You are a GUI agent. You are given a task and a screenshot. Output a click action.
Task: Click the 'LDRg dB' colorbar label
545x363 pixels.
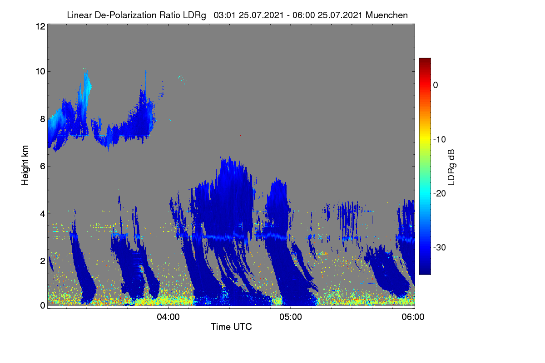pyautogui.click(x=451, y=167)
